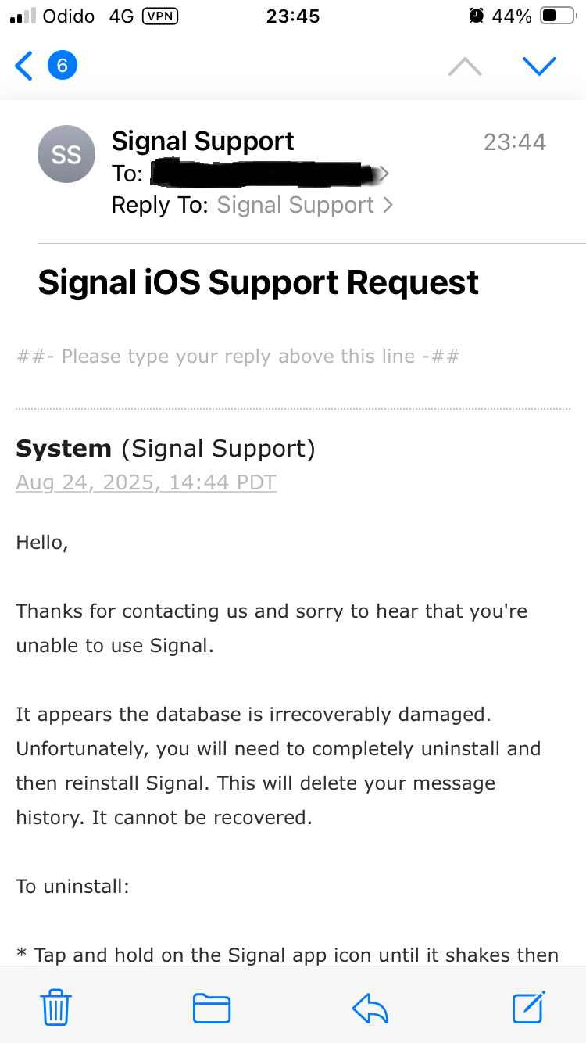The height and width of the screenshot is (1043, 586).
Task: Tap the VPN status indicator
Action: (160, 16)
